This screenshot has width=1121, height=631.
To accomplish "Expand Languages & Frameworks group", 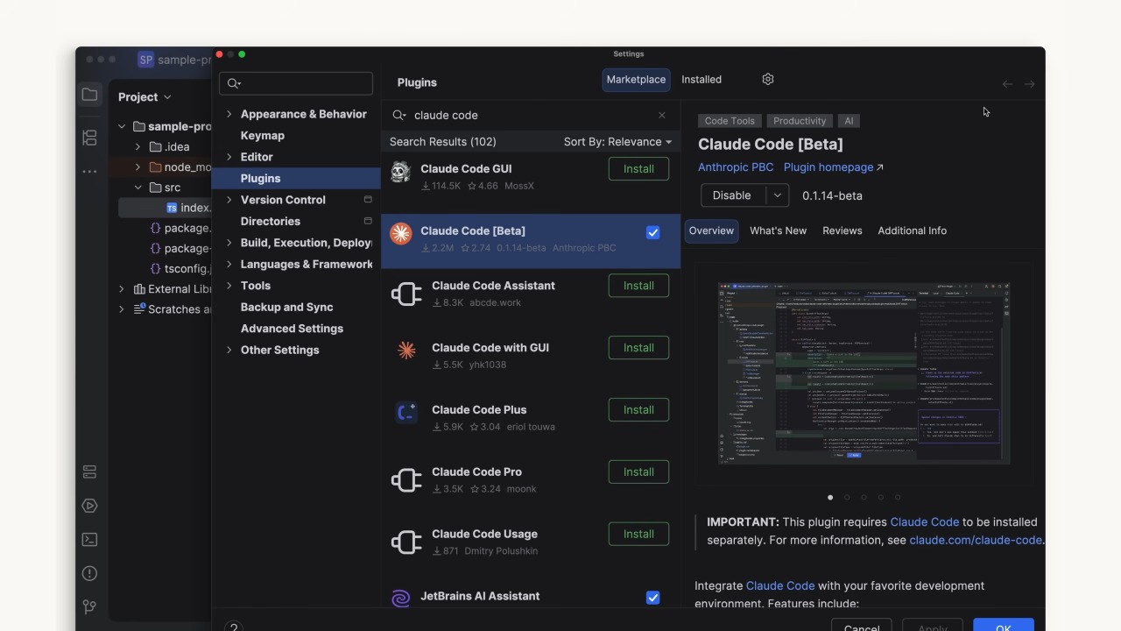I will [x=229, y=264].
